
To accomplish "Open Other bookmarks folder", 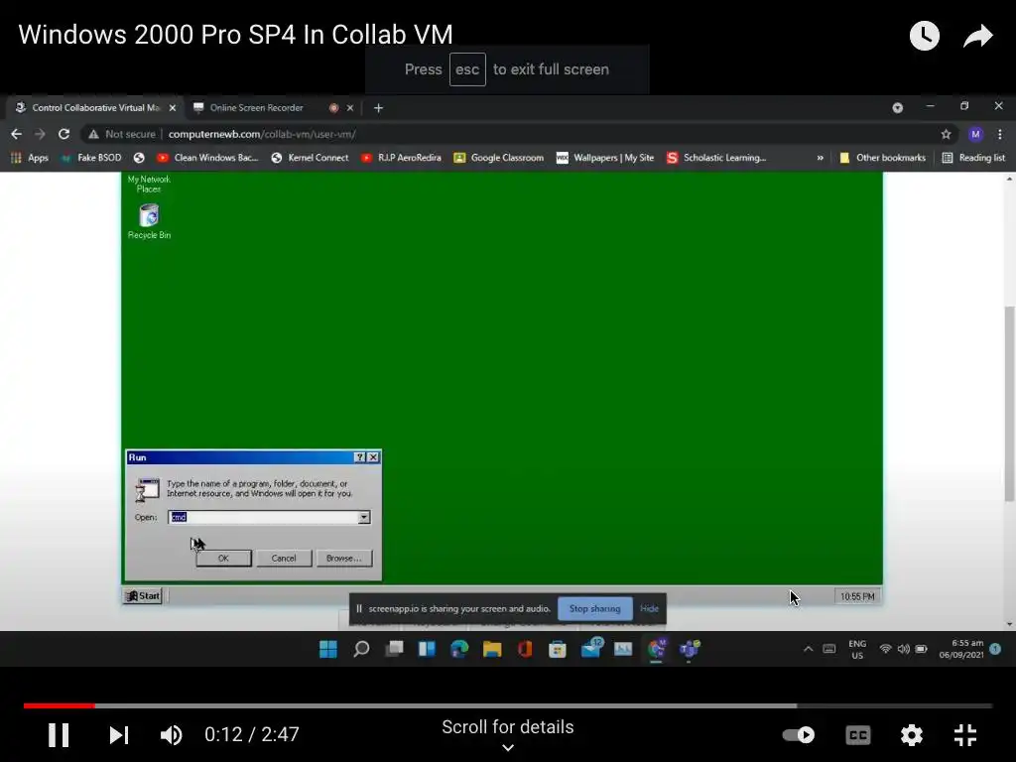I will (882, 158).
